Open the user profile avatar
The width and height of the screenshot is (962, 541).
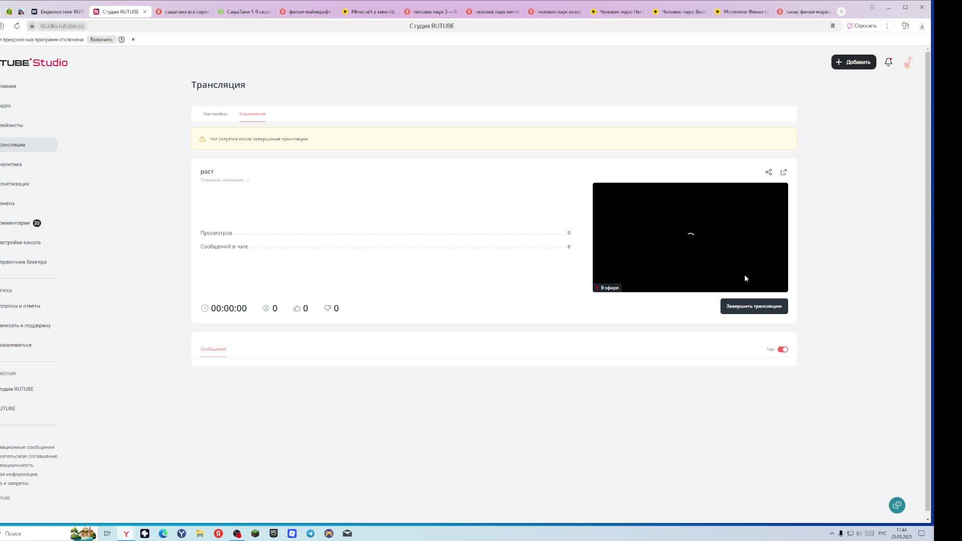[x=908, y=63]
